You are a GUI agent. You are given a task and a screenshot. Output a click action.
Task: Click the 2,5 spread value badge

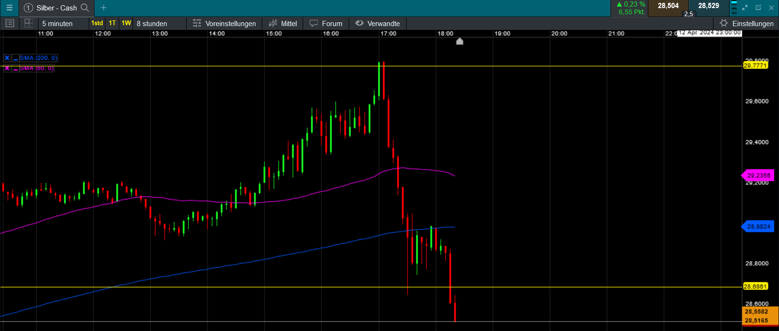point(689,14)
